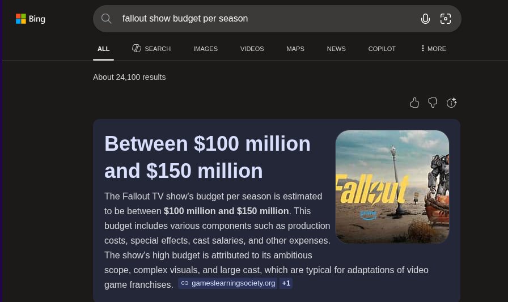Select the ALL tab
Viewport: 508px width, 302px height.
point(103,49)
